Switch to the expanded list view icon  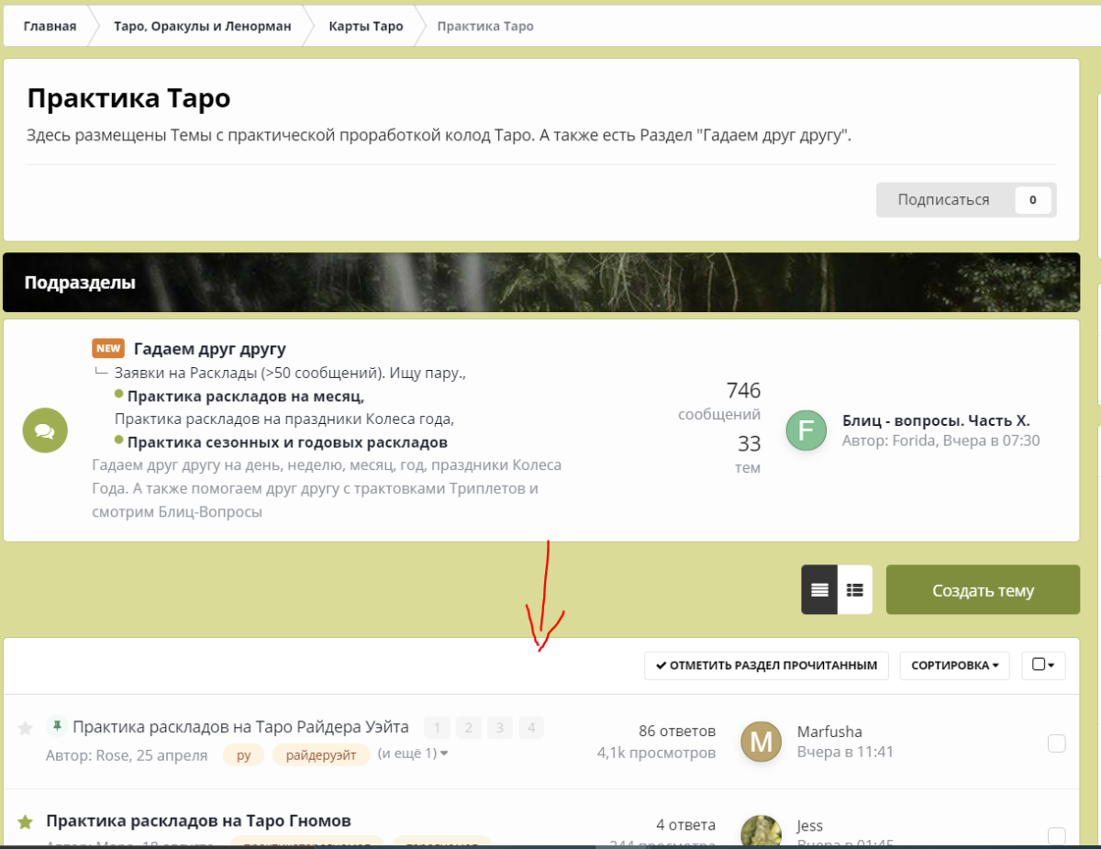click(819, 590)
